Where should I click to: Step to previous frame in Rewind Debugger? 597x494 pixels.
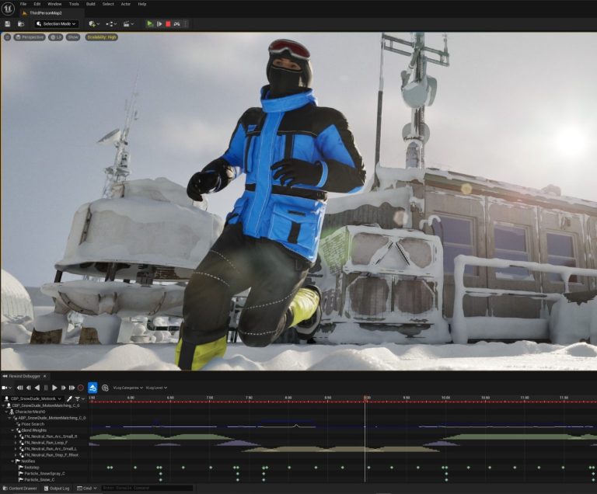pos(28,388)
